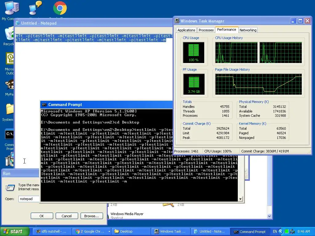Open My Computer desktop icon
Image resolution: width=315 pixels, height=236 pixels.
(x=12, y=8)
